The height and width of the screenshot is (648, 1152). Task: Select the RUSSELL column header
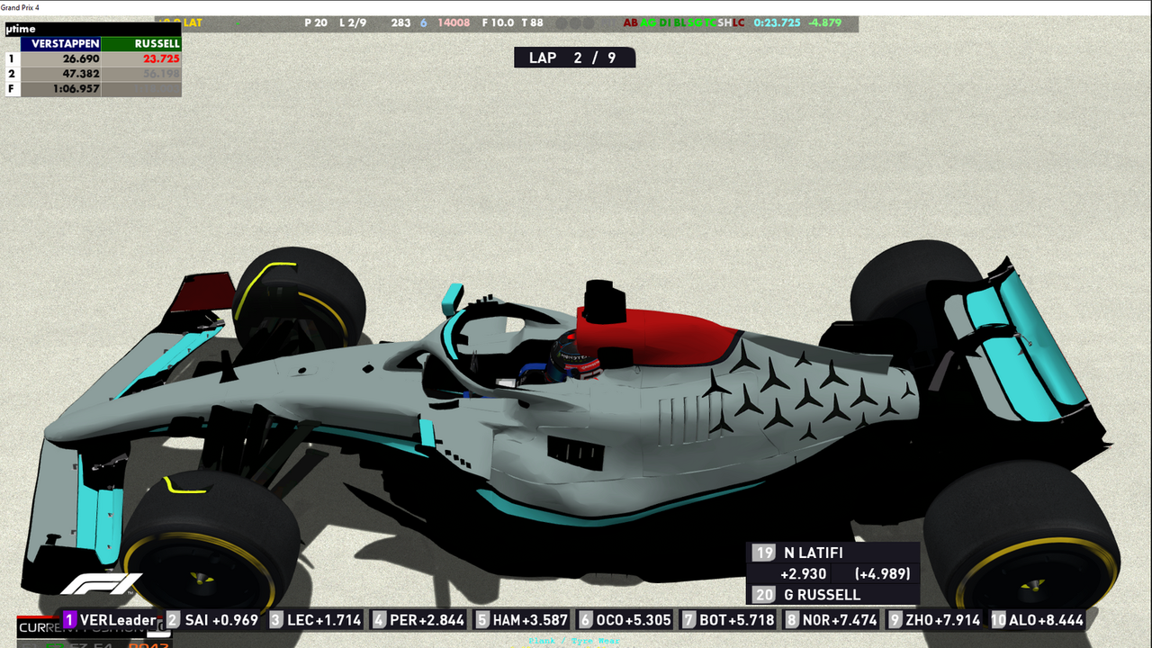tap(141, 43)
